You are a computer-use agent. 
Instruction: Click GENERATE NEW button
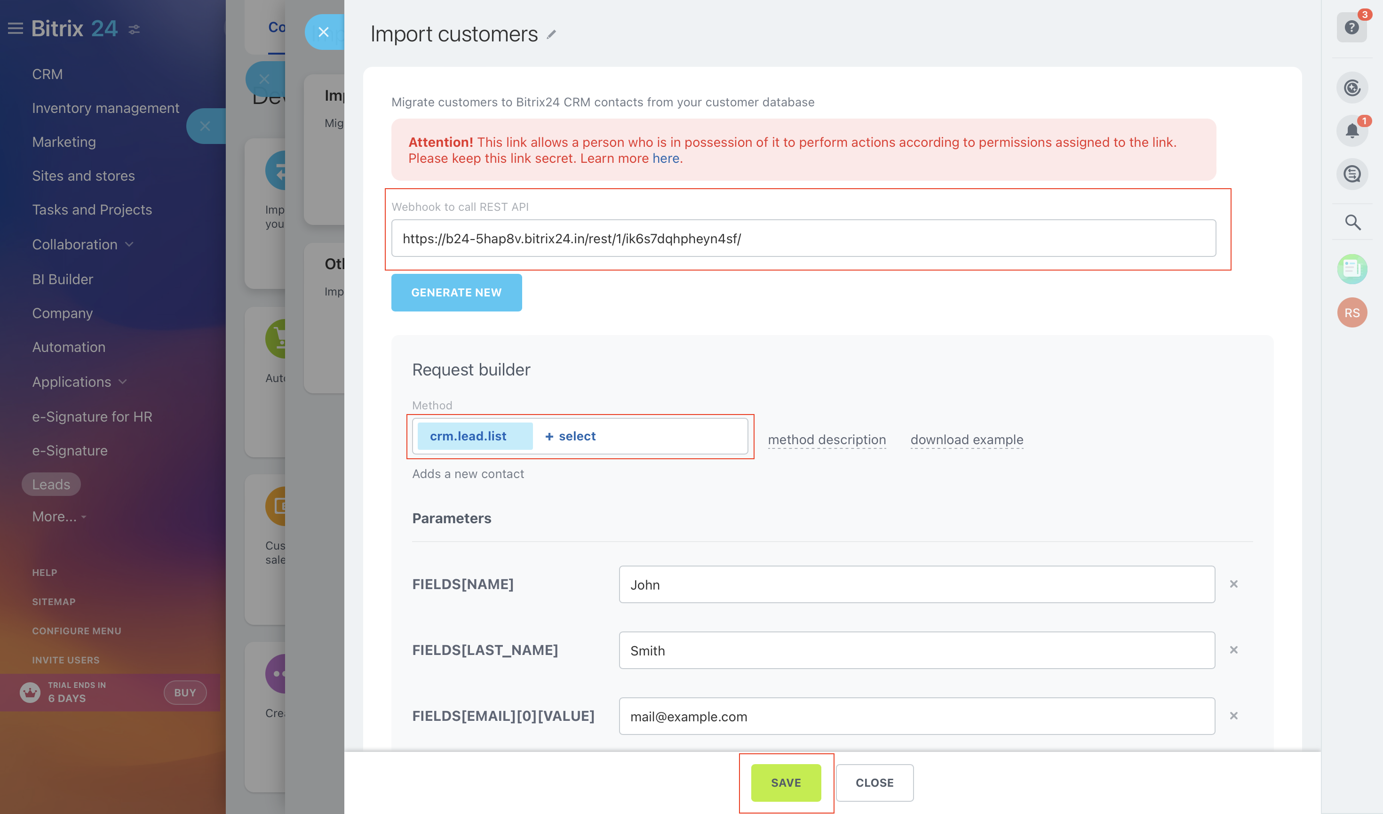[x=457, y=293]
